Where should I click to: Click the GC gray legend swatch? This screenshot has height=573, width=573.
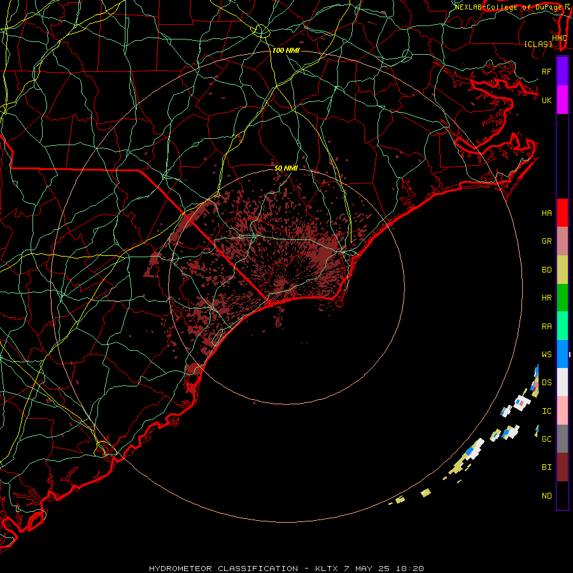(x=562, y=439)
